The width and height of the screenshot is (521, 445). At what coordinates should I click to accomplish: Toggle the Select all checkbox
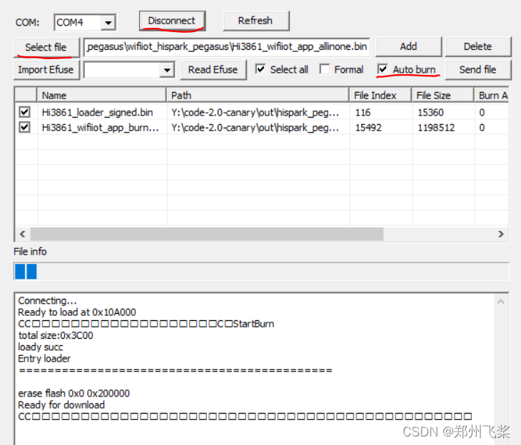tap(260, 69)
